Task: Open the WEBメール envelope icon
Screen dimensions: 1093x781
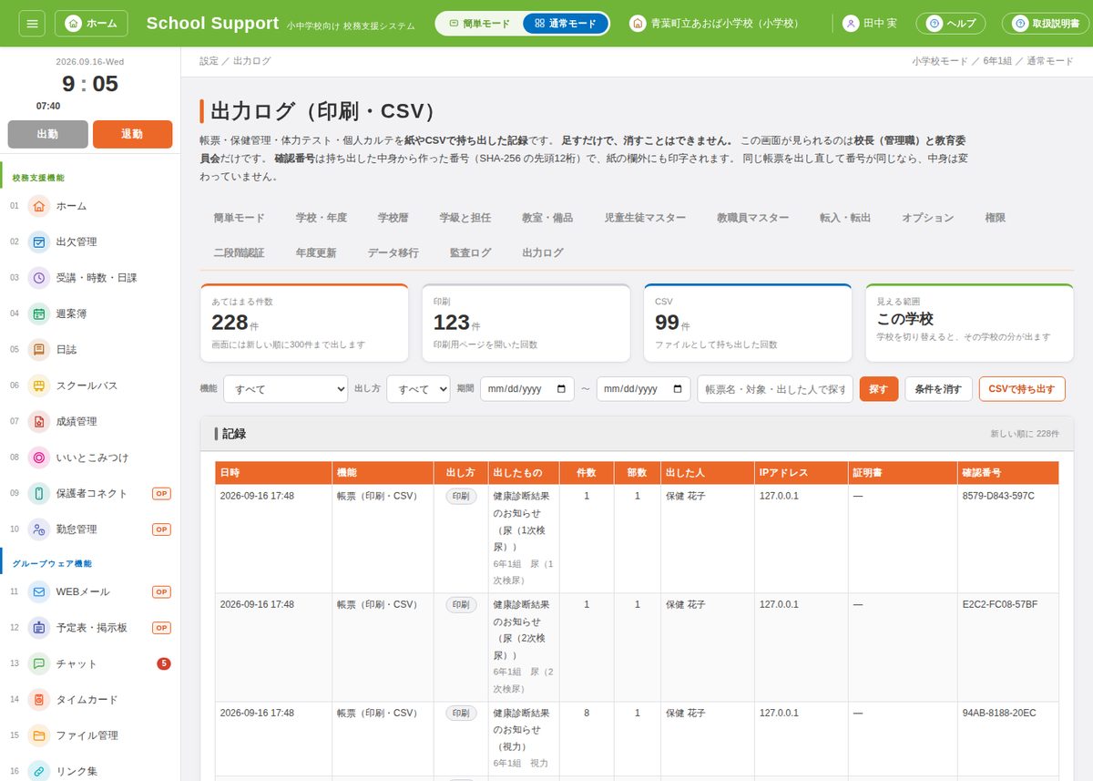Action: point(39,591)
